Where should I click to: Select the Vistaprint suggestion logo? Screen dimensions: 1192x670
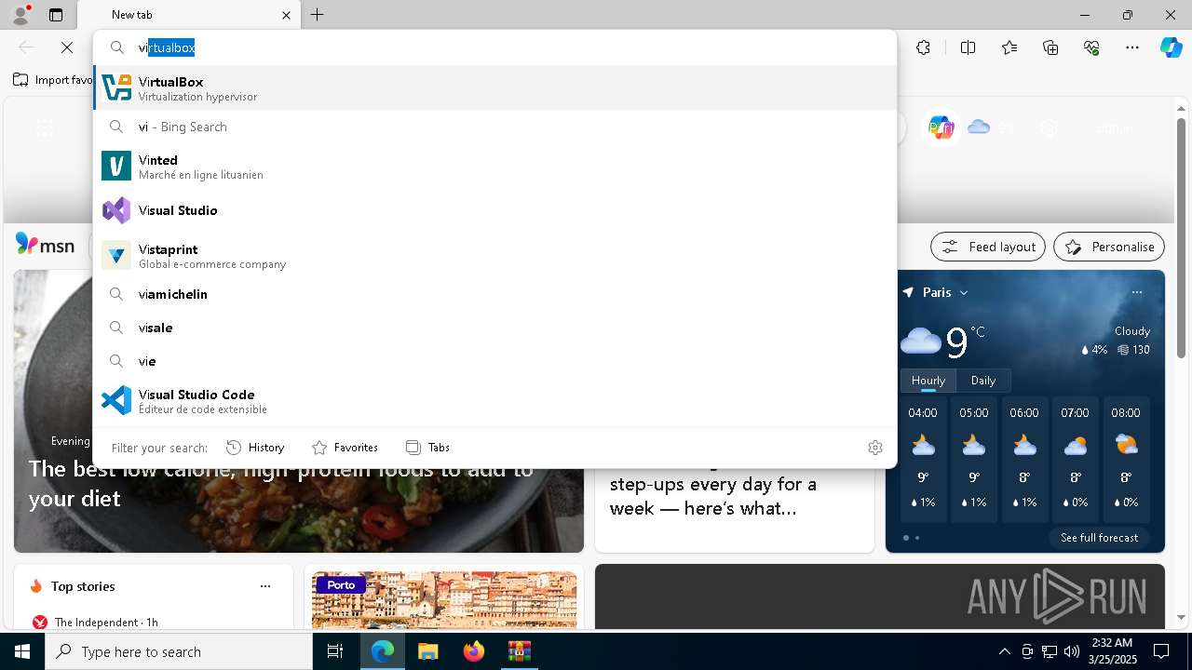[x=116, y=255]
